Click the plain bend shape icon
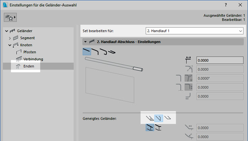This screenshot has width=248, height=141. (x=179, y=78)
